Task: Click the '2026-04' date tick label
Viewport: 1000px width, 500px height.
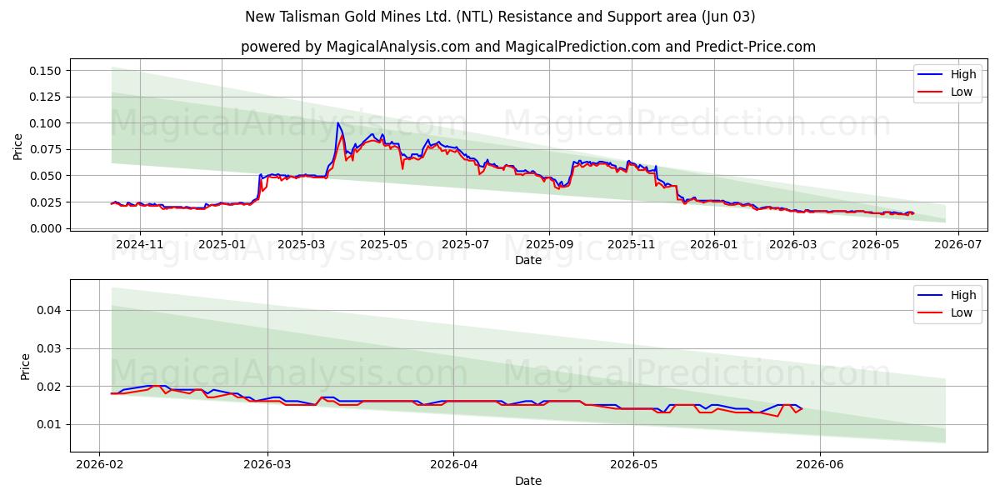Action: [x=453, y=465]
